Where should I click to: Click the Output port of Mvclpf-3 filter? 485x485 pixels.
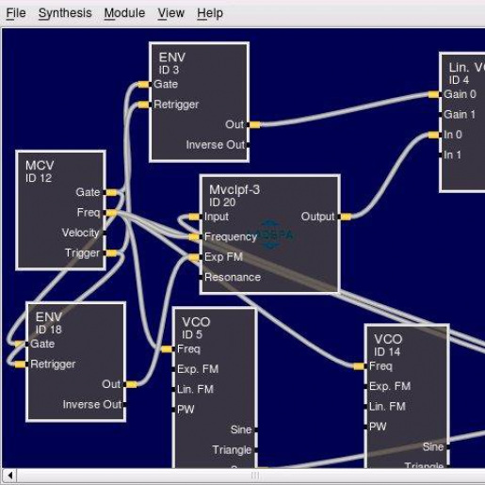click(x=345, y=217)
